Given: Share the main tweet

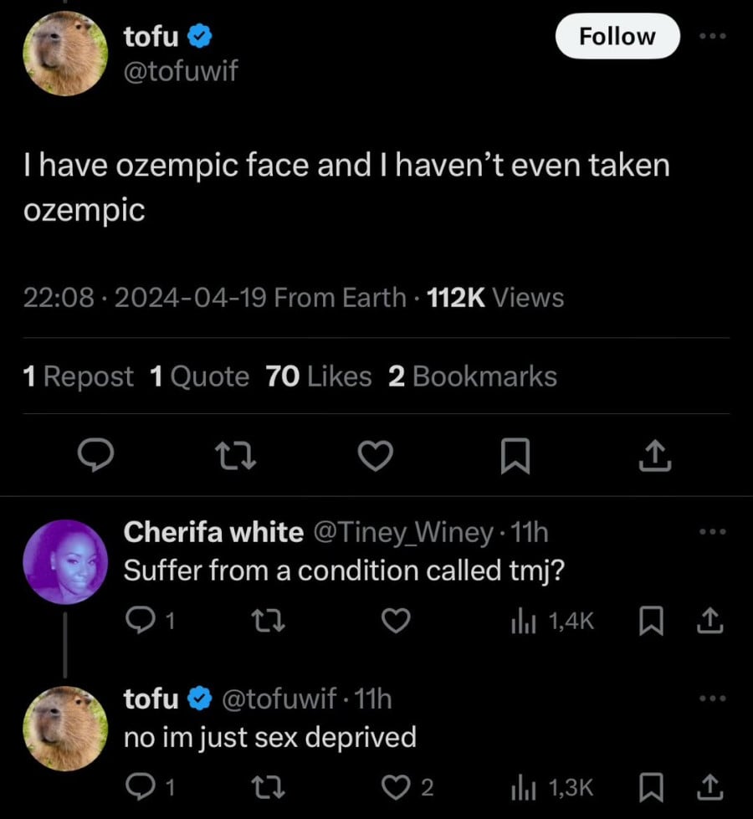Looking at the screenshot, I should (655, 454).
